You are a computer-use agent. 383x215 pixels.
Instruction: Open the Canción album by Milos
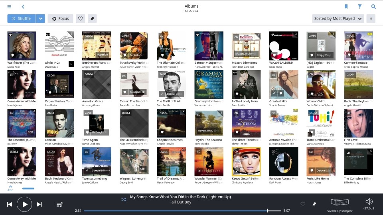(x=59, y=123)
